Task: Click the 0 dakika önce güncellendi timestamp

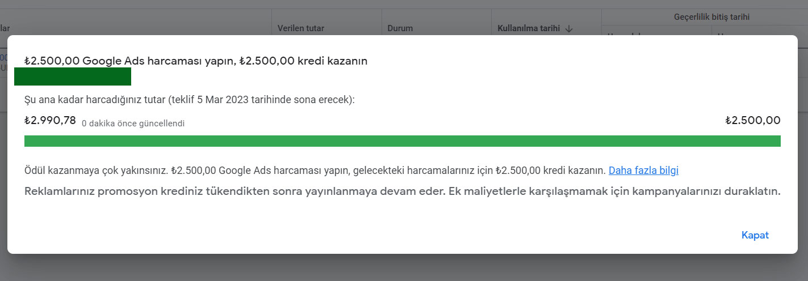Action: tap(133, 123)
